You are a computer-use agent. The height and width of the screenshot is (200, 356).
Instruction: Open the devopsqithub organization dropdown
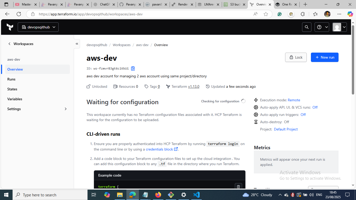click(x=38, y=27)
